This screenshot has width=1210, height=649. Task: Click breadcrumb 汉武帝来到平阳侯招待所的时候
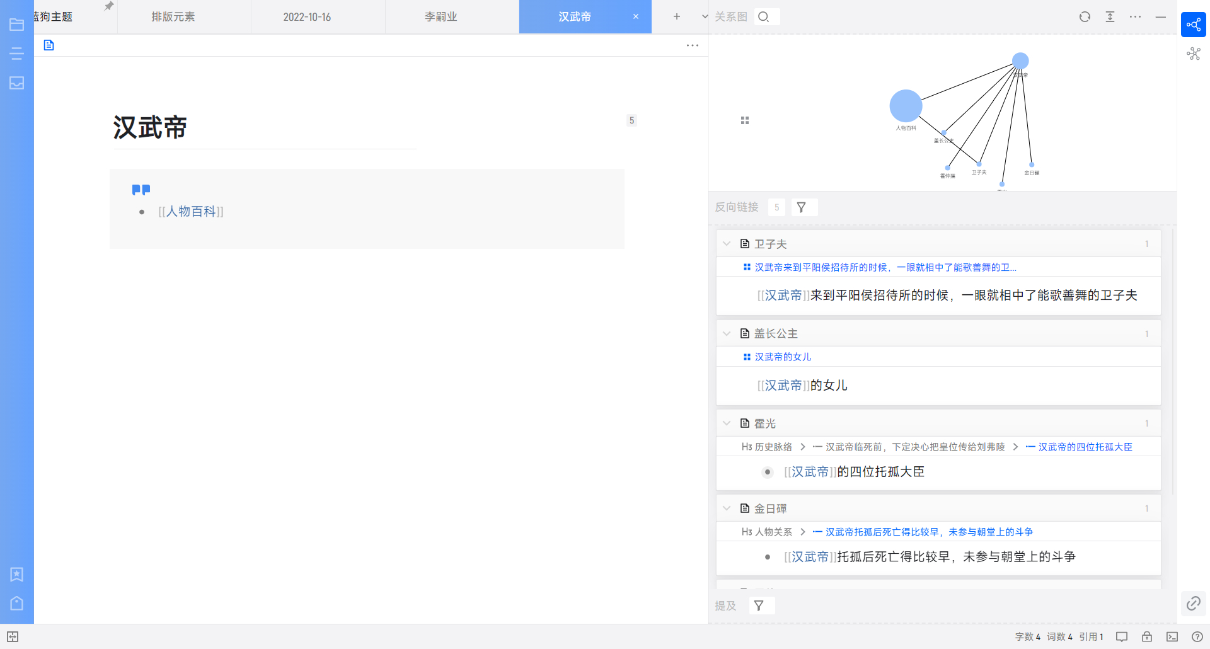coord(885,267)
